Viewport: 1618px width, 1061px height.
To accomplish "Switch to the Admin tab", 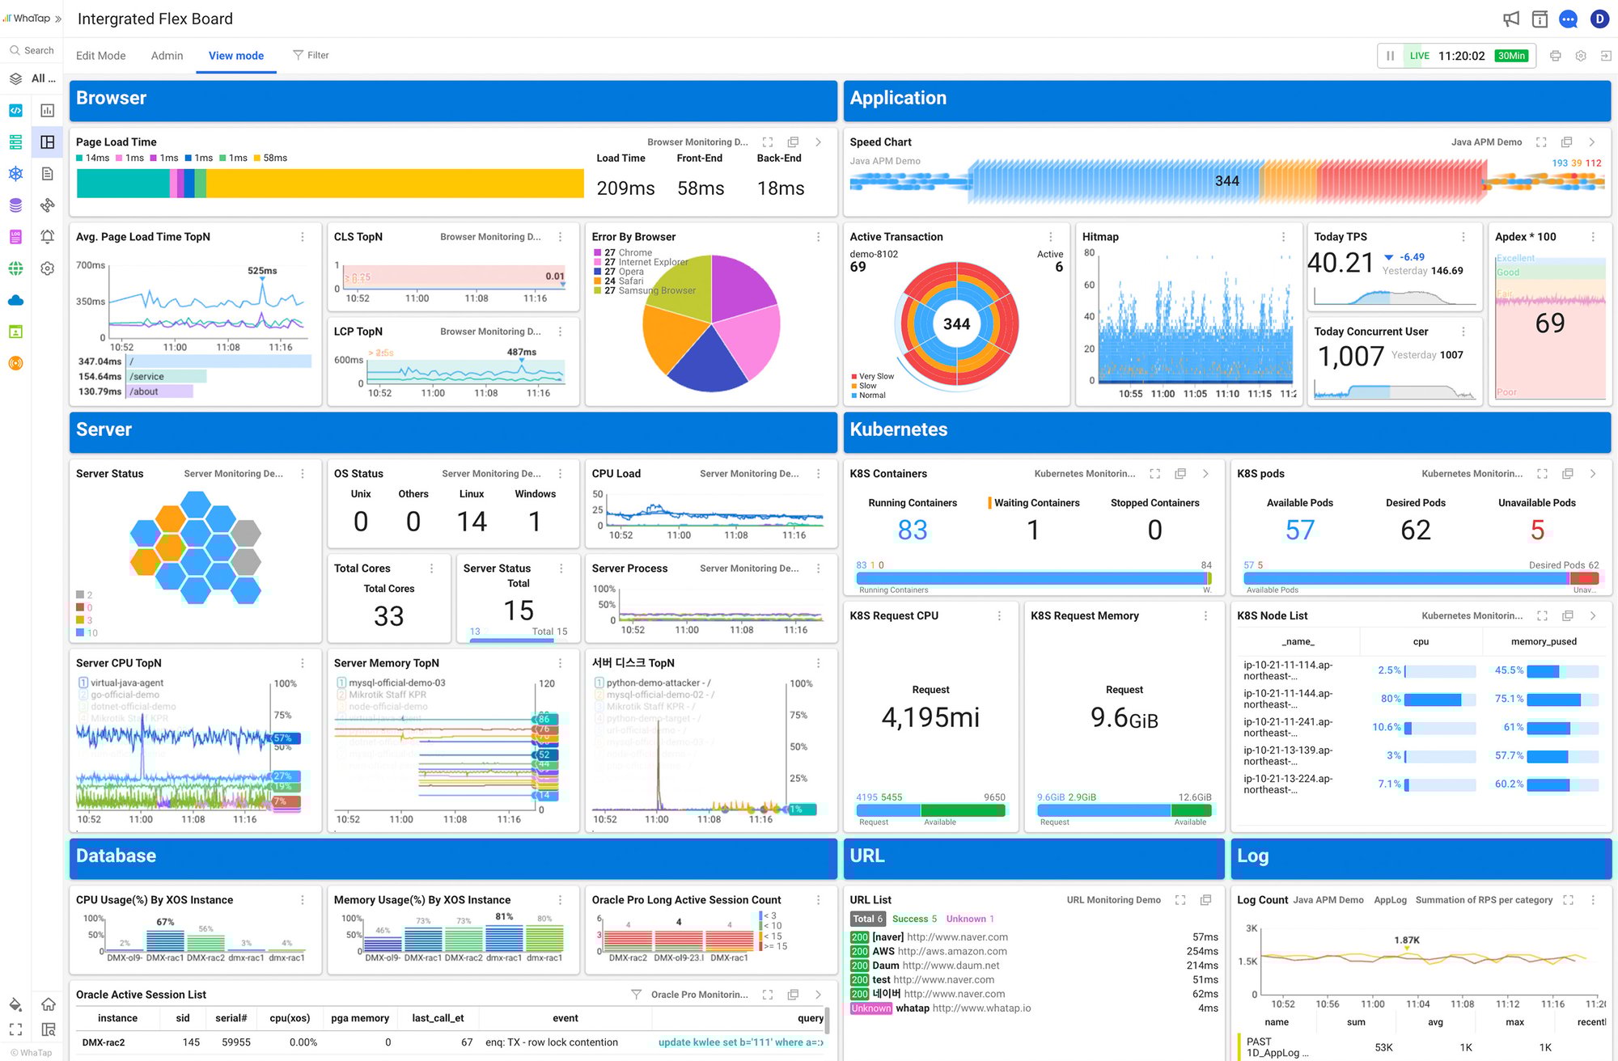I will point(167,56).
